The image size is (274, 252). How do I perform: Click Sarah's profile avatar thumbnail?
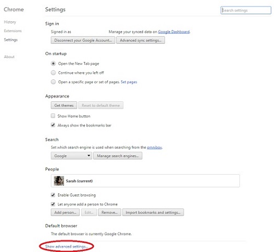pos(59,181)
